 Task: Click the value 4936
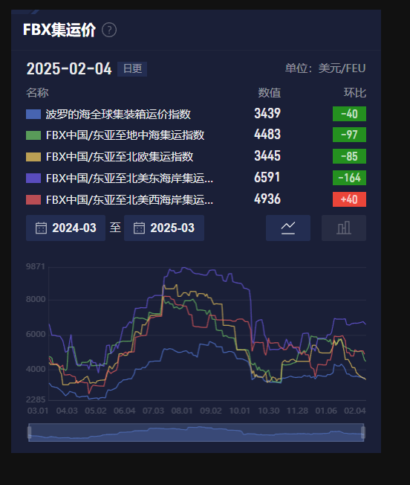267,199
